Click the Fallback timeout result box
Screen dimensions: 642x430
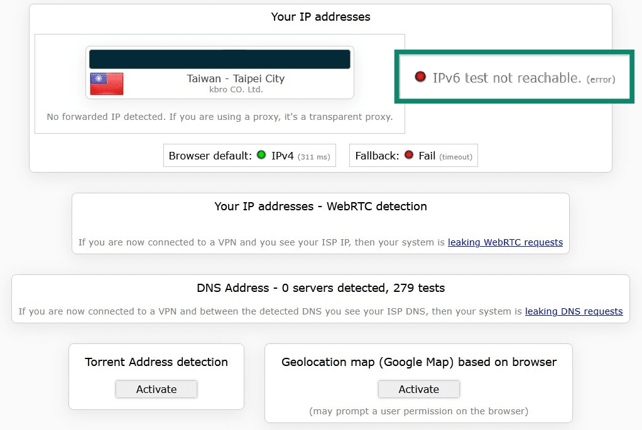click(413, 155)
